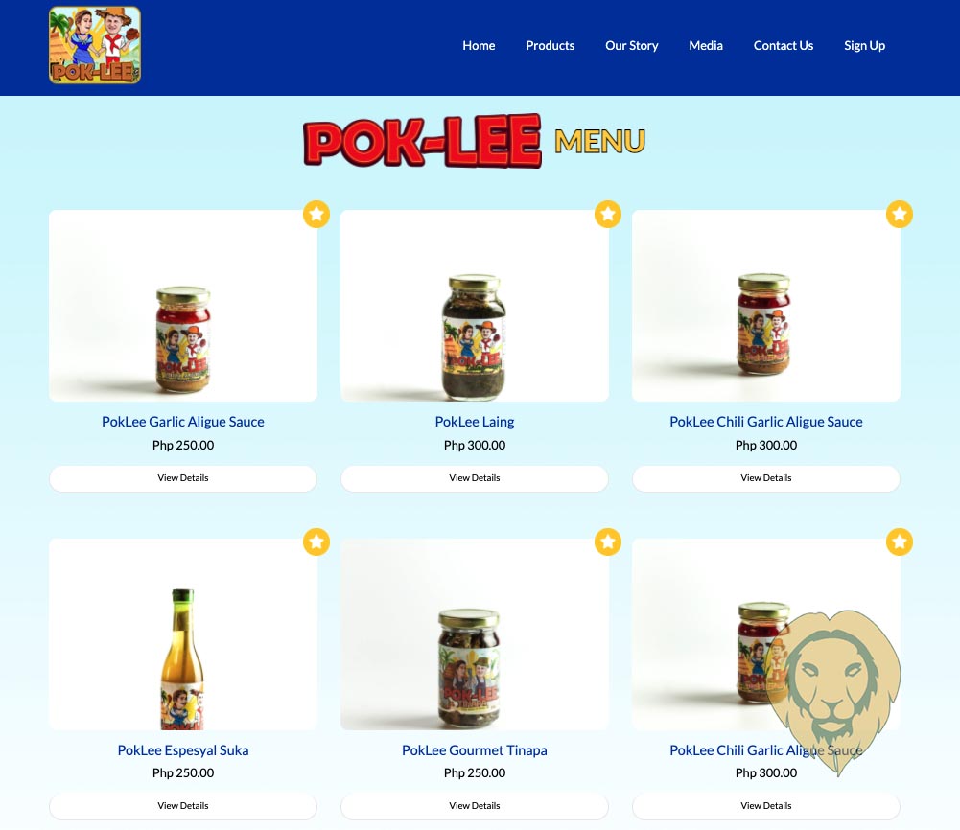Open Our Story from navigation

point(631,45)
